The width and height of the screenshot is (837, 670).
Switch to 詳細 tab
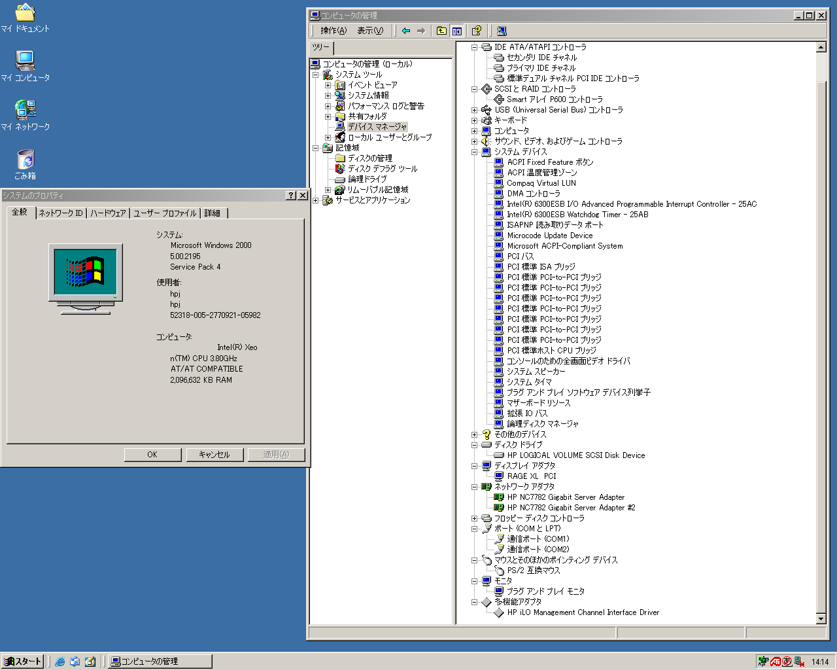213,213
